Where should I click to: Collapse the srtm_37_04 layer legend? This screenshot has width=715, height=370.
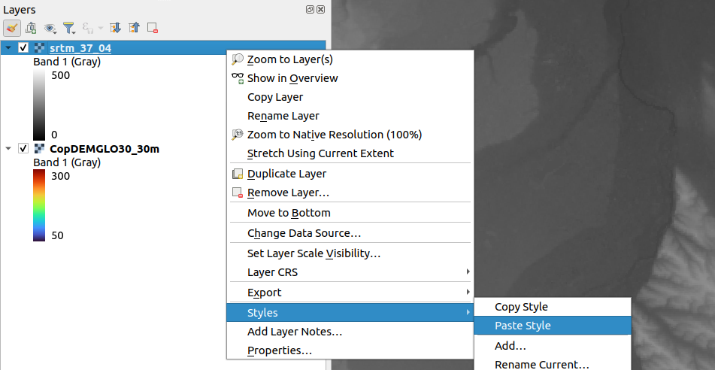point(8,48)
